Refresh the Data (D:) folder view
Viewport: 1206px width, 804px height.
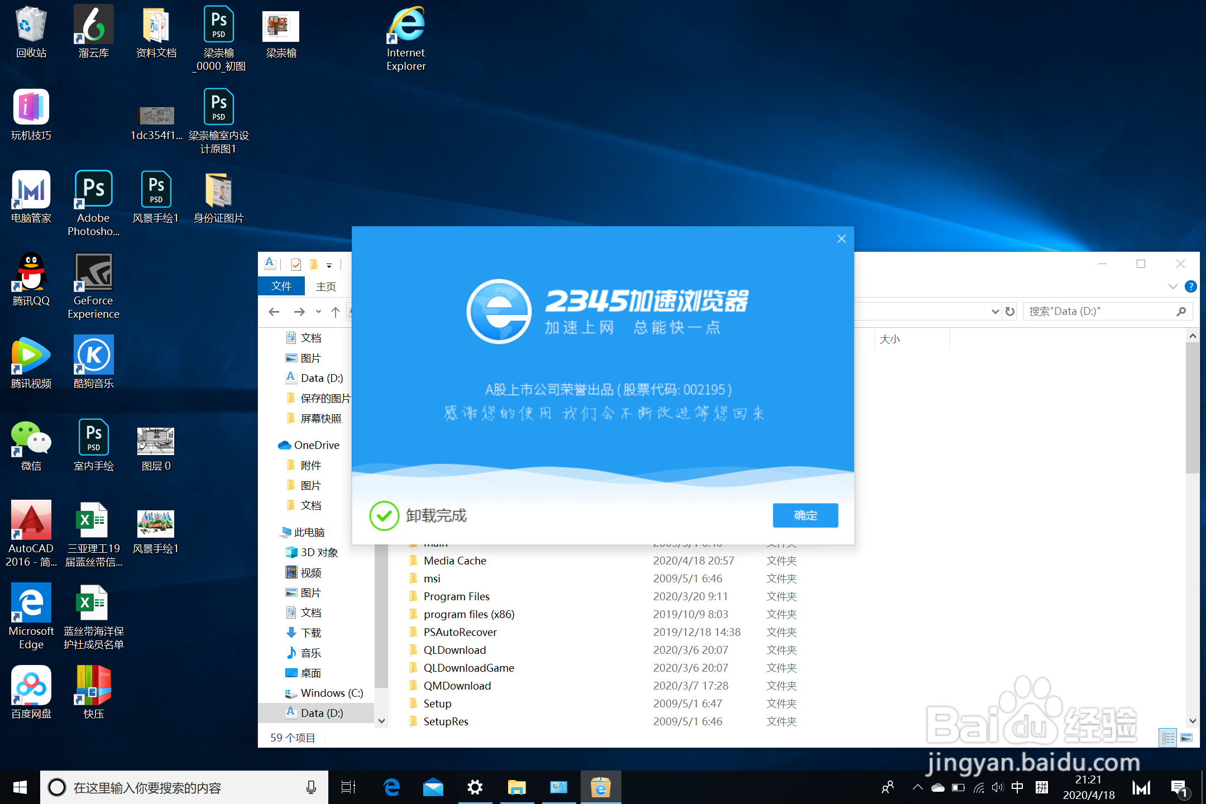pyautogui.click(x=1009, y=312)
